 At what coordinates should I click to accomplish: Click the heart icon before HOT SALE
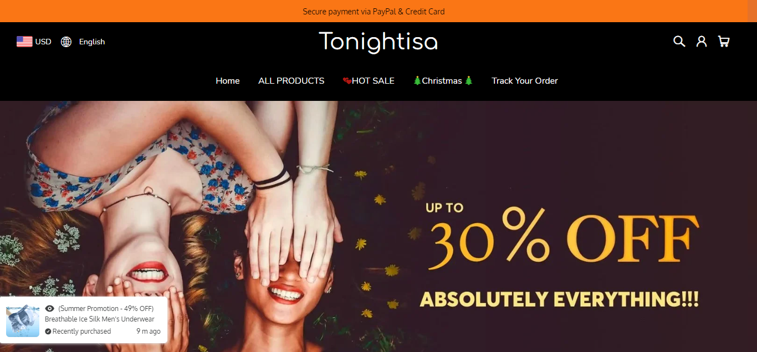point(347,81)
